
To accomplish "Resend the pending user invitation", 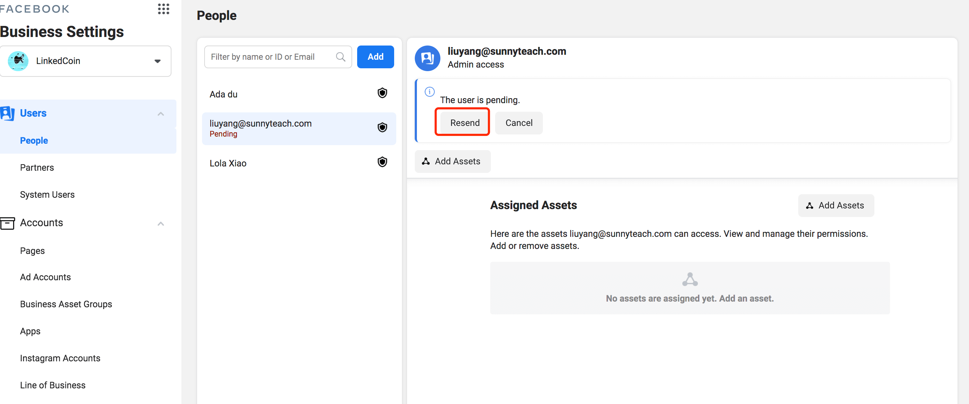I will point(465,123).
